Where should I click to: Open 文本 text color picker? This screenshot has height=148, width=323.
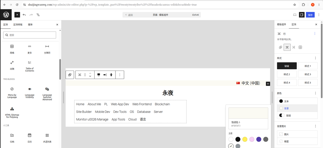pos(297,101)
